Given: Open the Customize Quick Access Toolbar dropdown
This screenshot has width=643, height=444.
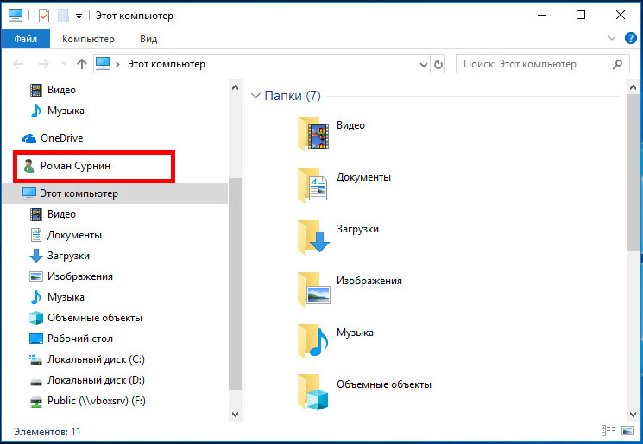Looking at the screenshot, I should tap(79, 16).
